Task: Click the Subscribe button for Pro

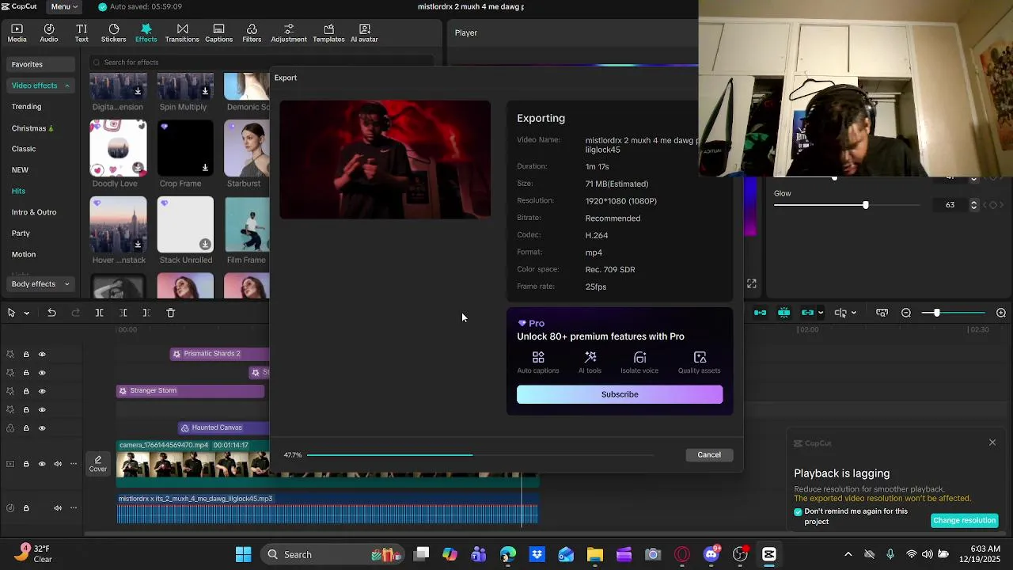Action: 620,394
